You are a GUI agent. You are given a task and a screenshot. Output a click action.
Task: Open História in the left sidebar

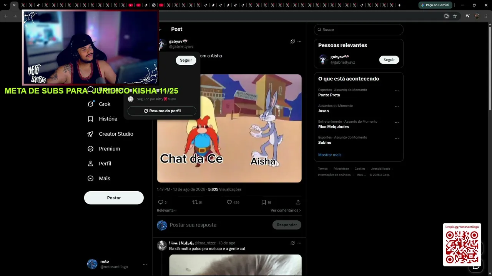[x=103, y=119]
